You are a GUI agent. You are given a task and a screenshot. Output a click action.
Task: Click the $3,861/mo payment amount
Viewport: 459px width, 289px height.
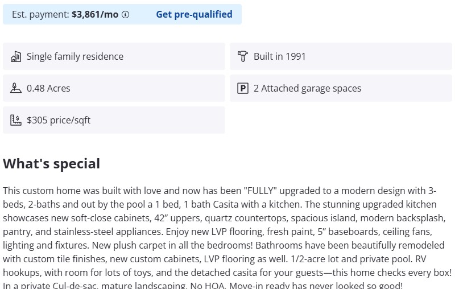[95, 15]
